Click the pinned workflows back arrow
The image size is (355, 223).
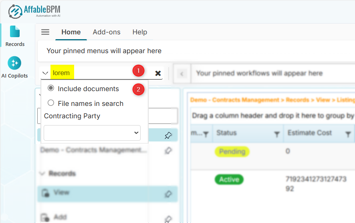pos(182,74)
